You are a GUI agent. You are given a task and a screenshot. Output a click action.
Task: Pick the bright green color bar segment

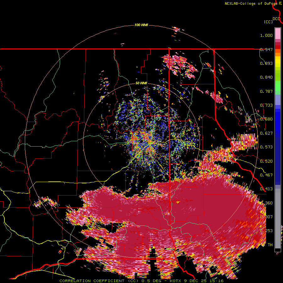[278, 86]
